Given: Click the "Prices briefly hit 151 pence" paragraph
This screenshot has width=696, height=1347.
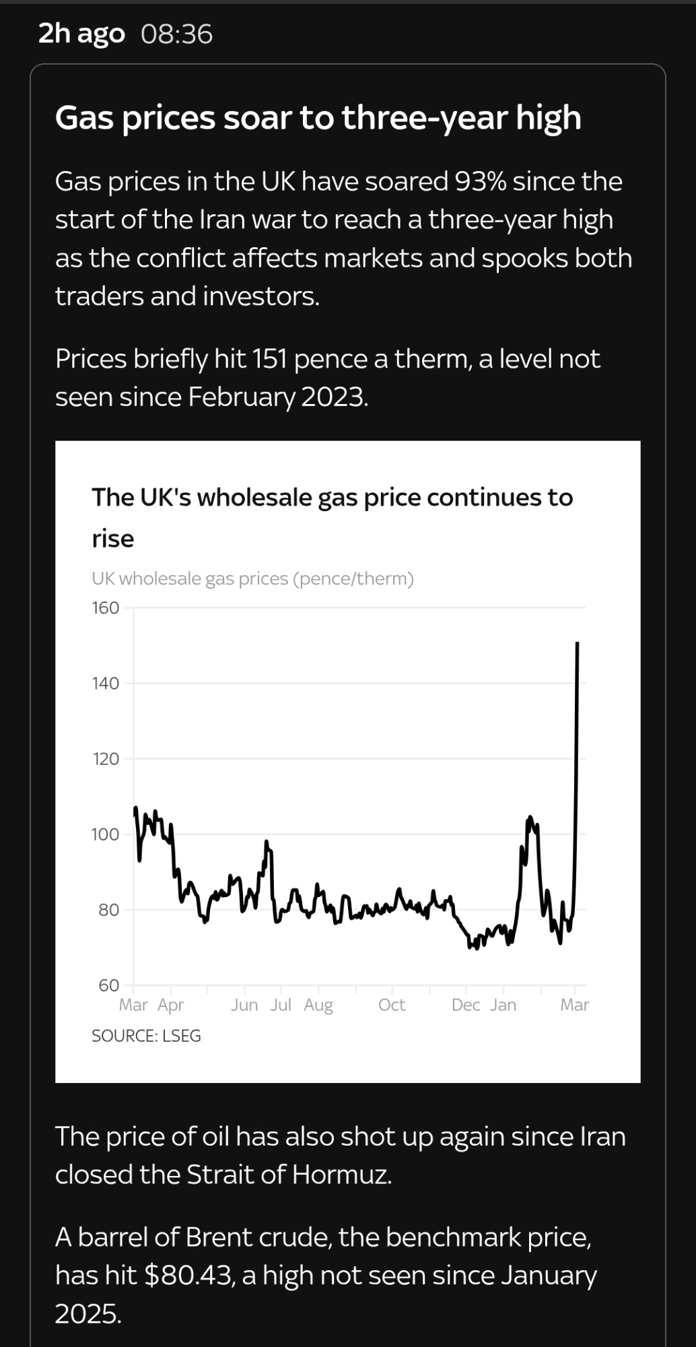Looking at the screenshot, I should [x=327, y=377].
